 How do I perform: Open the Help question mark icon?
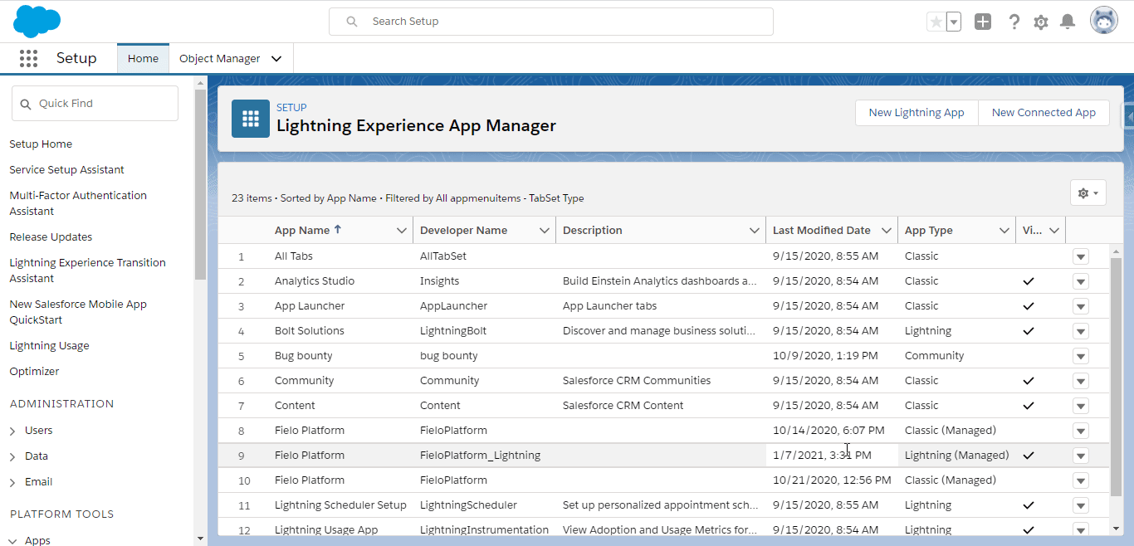[1014, 22]
